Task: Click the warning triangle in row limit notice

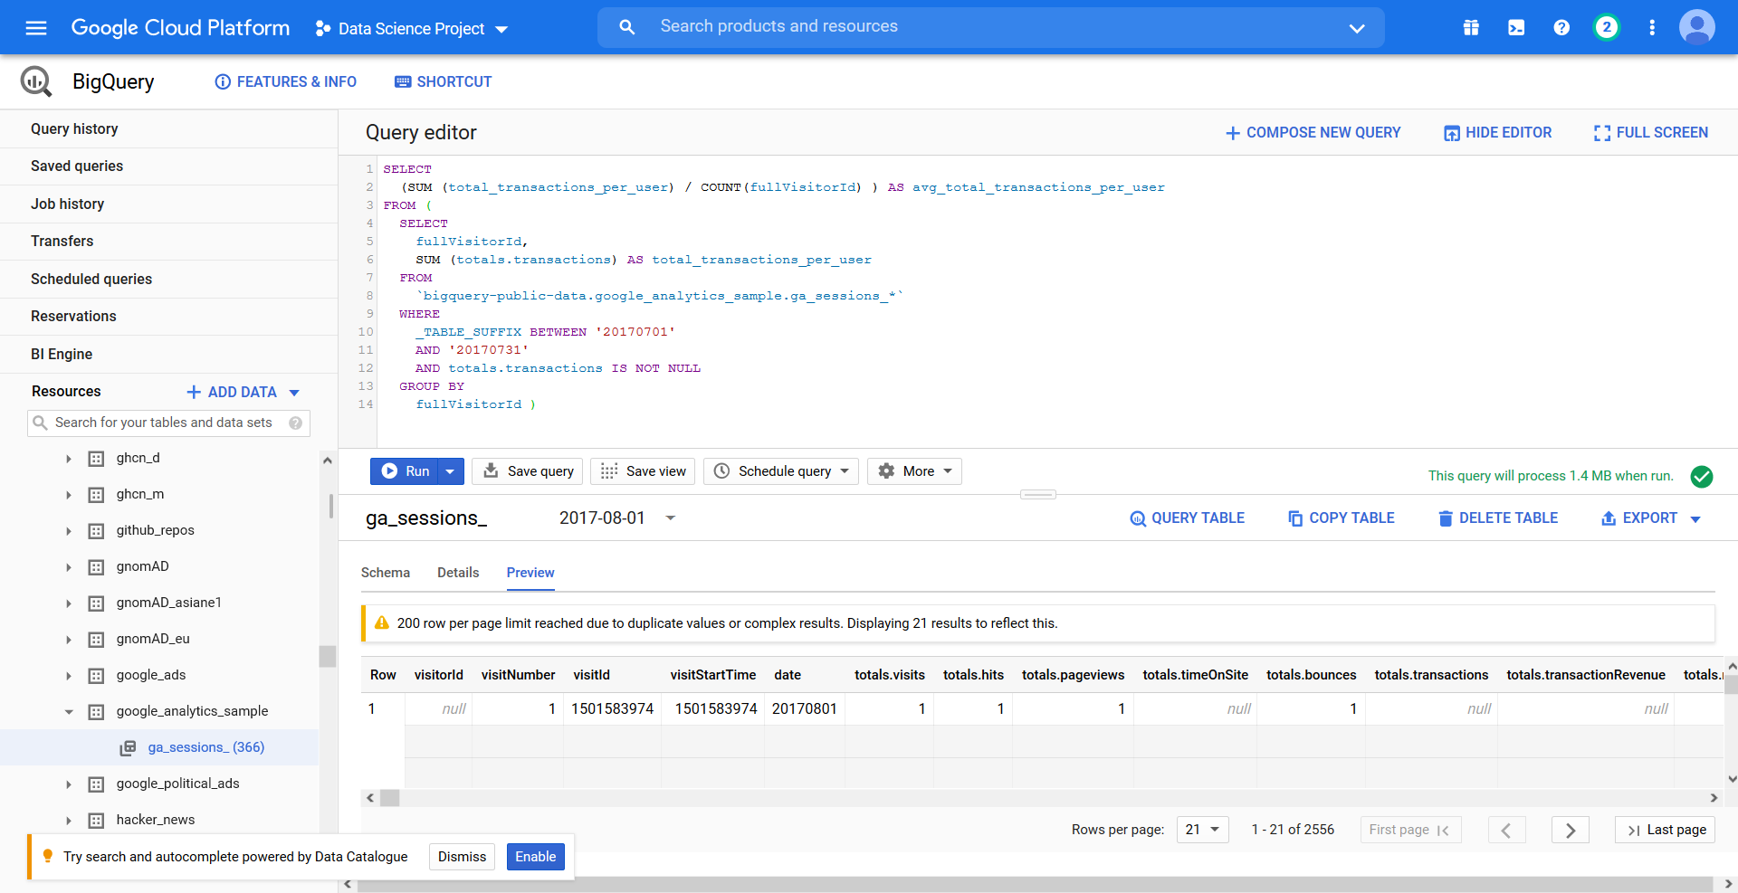Action: tap(382, 622)
